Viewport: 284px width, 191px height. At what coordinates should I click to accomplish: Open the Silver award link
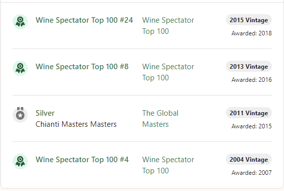point(45,113)
